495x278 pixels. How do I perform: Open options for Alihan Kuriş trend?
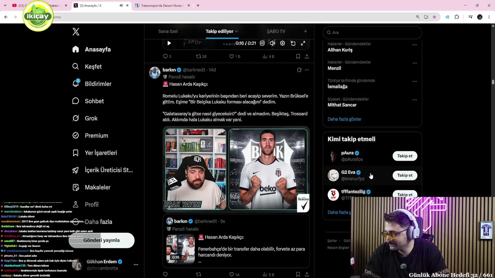415,45
